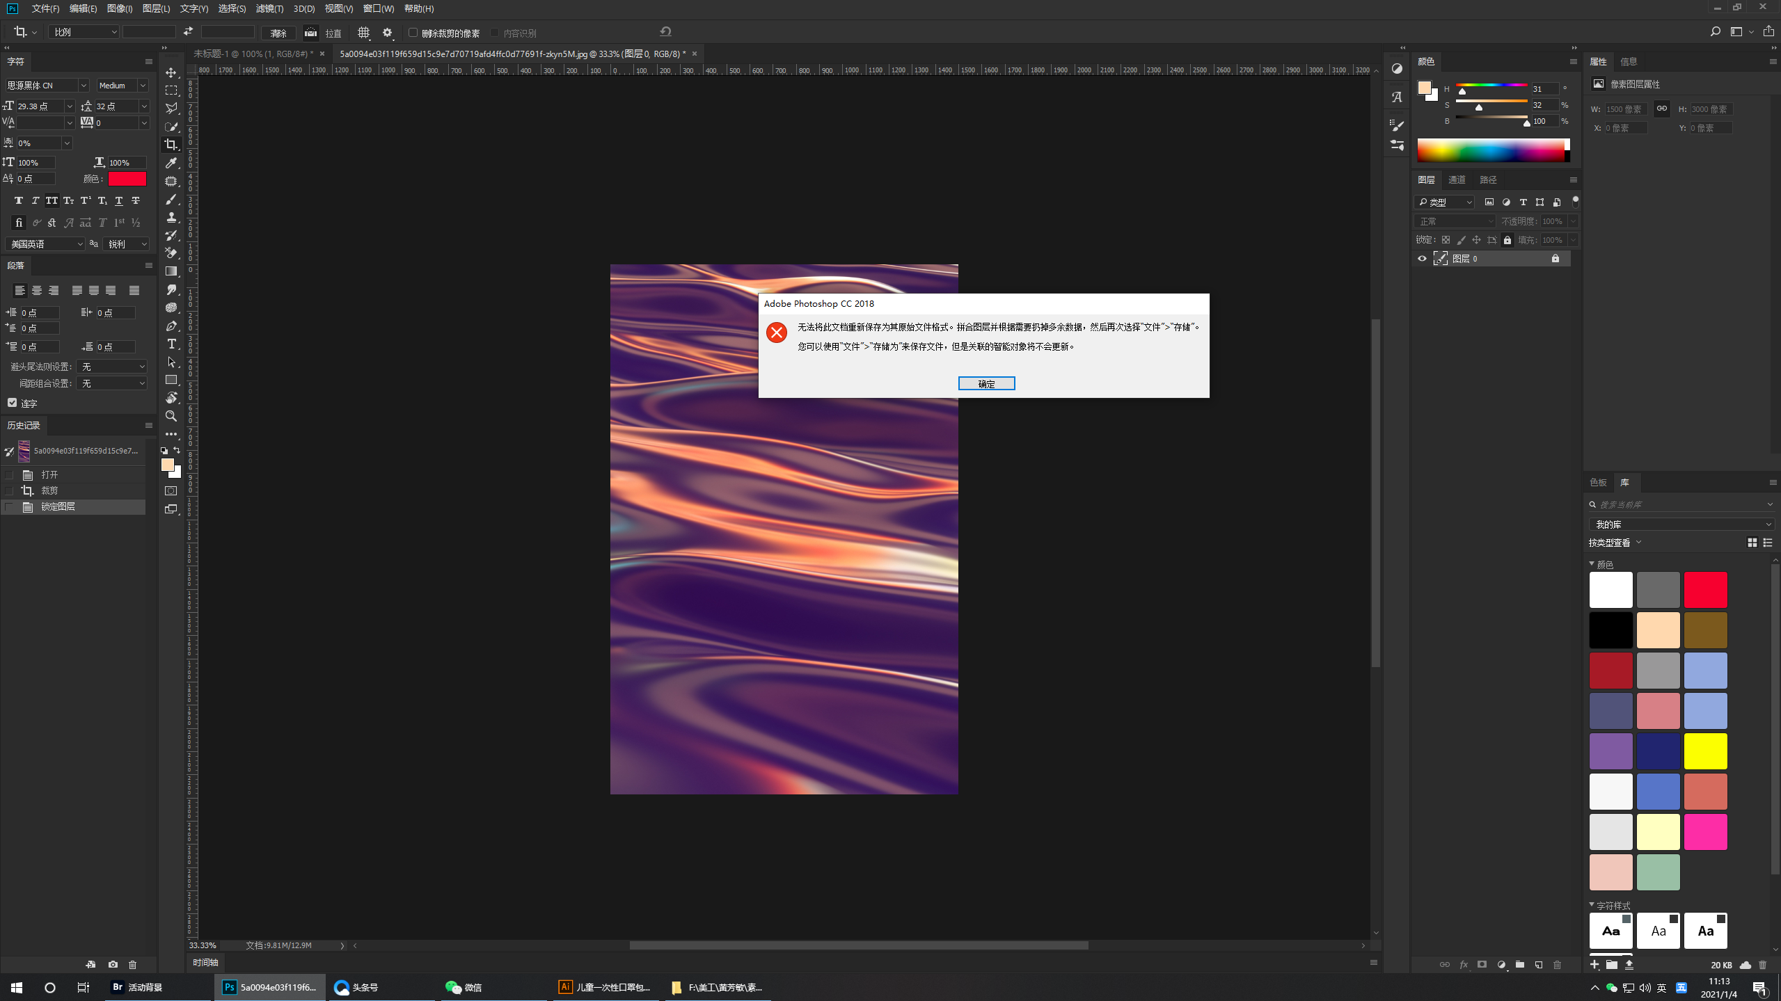Toggle Faux Bold text style
The image size is (1781, 1001).
(19, 200)
